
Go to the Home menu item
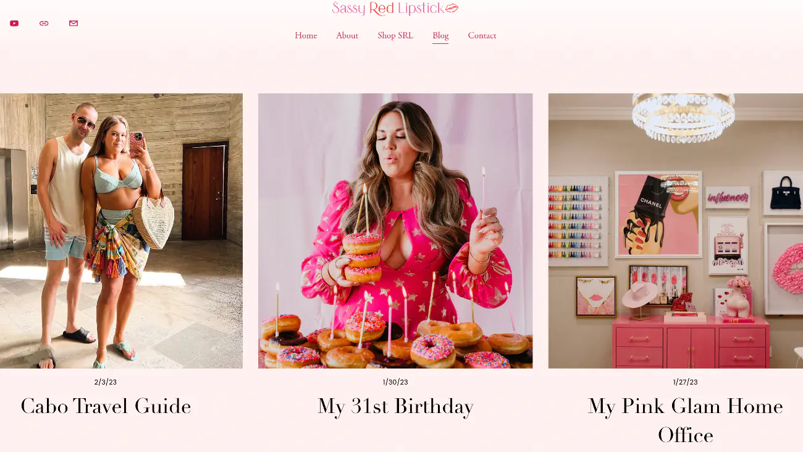(x=306, y=36)
